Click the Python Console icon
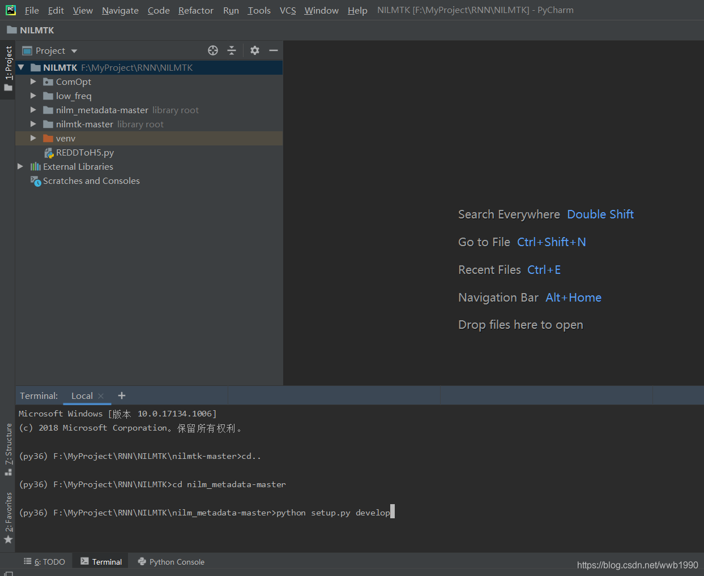This screenshot has width=704, height=576. [142, 561]
